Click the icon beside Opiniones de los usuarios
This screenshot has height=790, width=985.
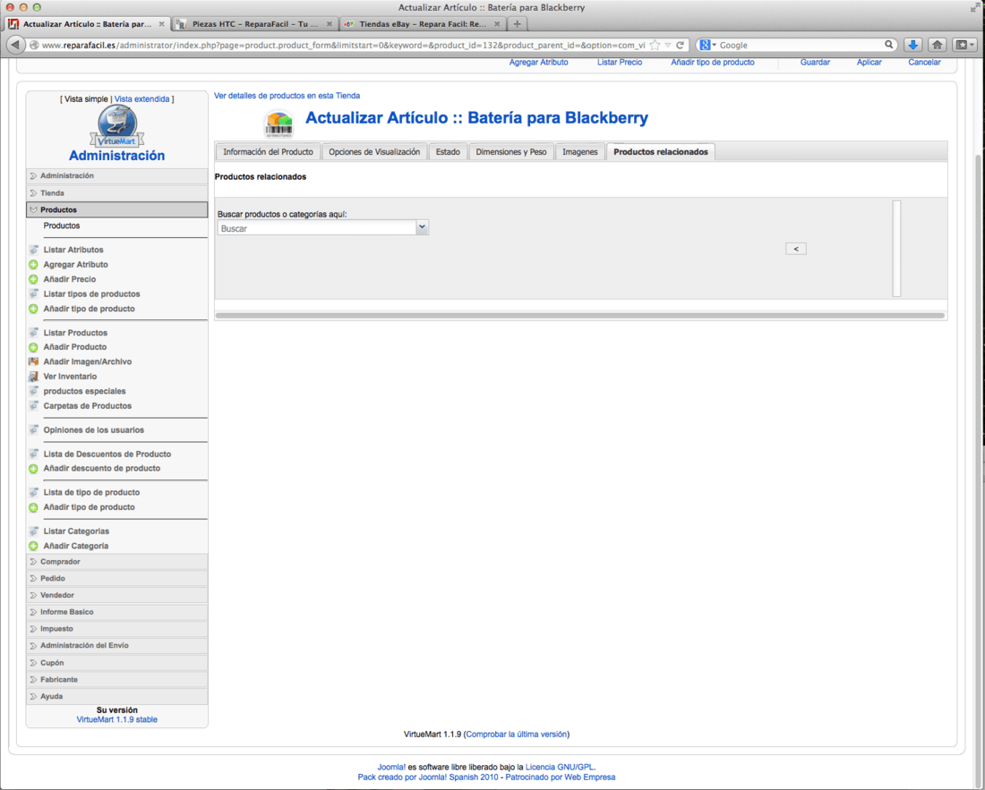(34, 429)
